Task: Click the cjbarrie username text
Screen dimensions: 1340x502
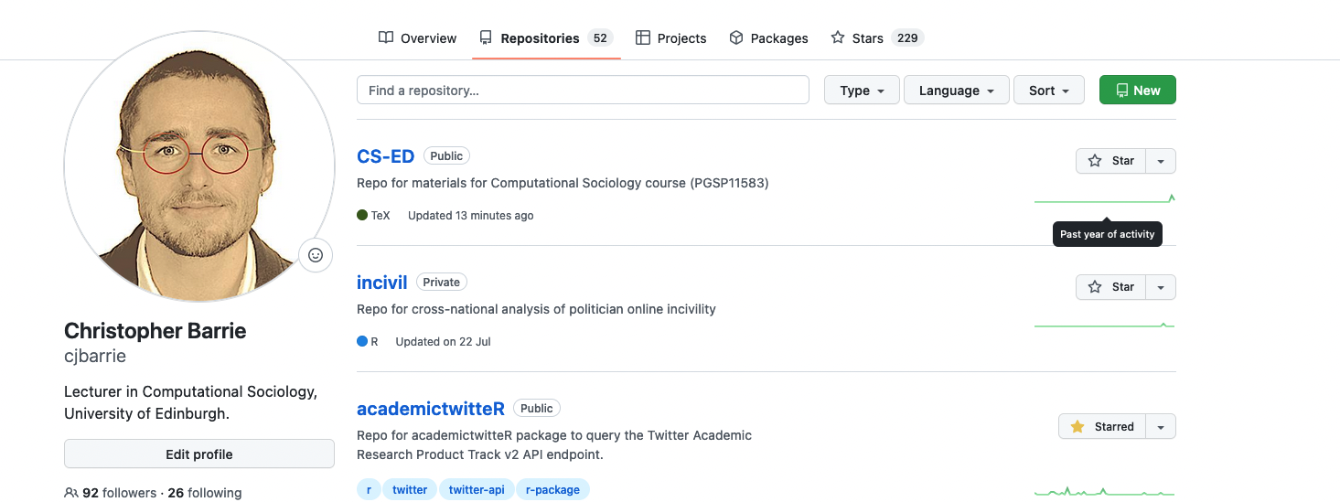Action: pyautogui.click(x=95, y=357)
